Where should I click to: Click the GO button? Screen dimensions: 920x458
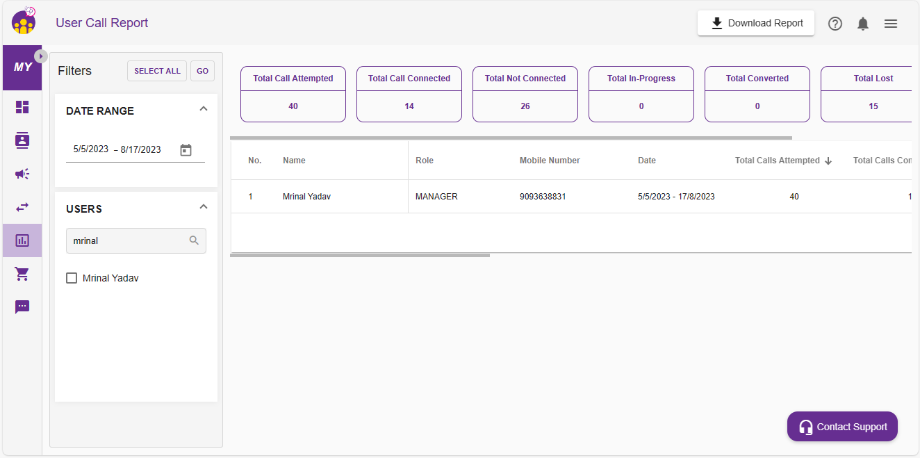coord(202,71)
